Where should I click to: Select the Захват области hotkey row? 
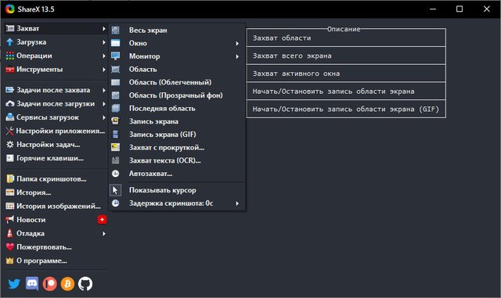pyautogui.click(x=346, y=38)
